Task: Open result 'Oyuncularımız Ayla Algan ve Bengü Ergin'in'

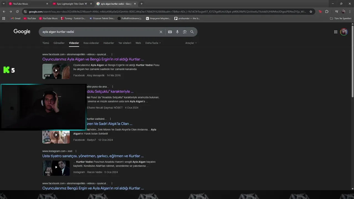Action: (x=93, y=59)
